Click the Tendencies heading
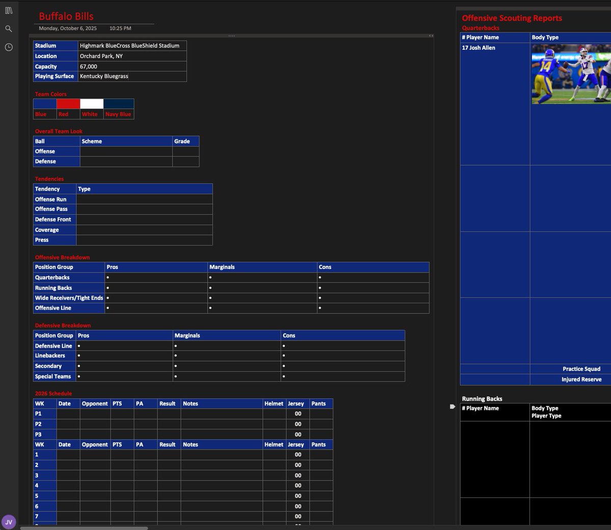The width and height of the screenshot is (611, 530). click(x=49, y=179)
